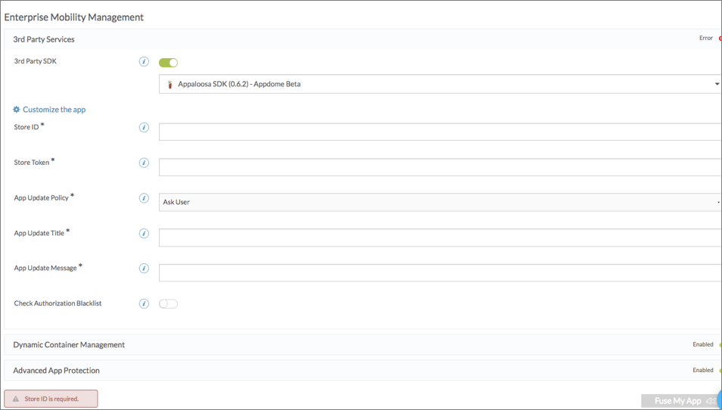Click the App Update Message label
Image resolution: width=722 pixels, height=410 pixels.
[x=45, y=268]
